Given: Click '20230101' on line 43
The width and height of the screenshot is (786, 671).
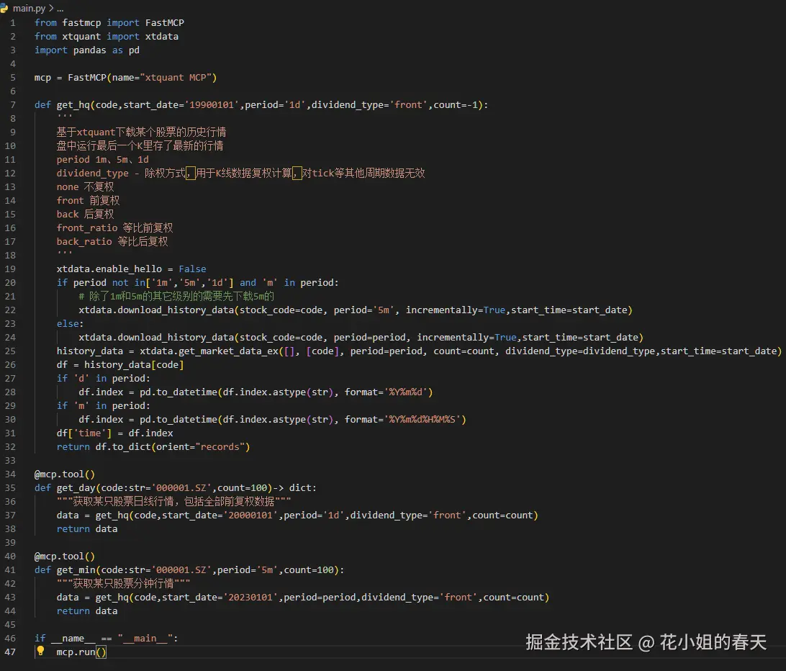Looking at the screenshot, I should click(x=250, y=598).
